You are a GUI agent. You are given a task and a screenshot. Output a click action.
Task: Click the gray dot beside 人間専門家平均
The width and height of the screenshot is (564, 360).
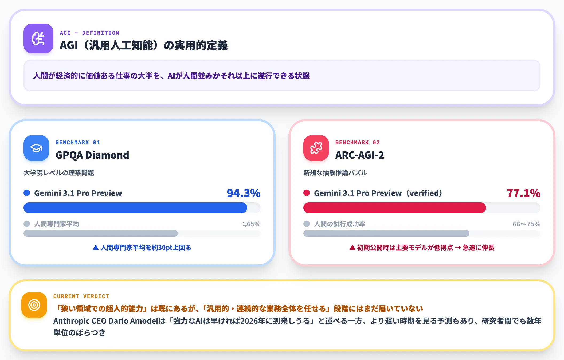click(x=27, y=224)
